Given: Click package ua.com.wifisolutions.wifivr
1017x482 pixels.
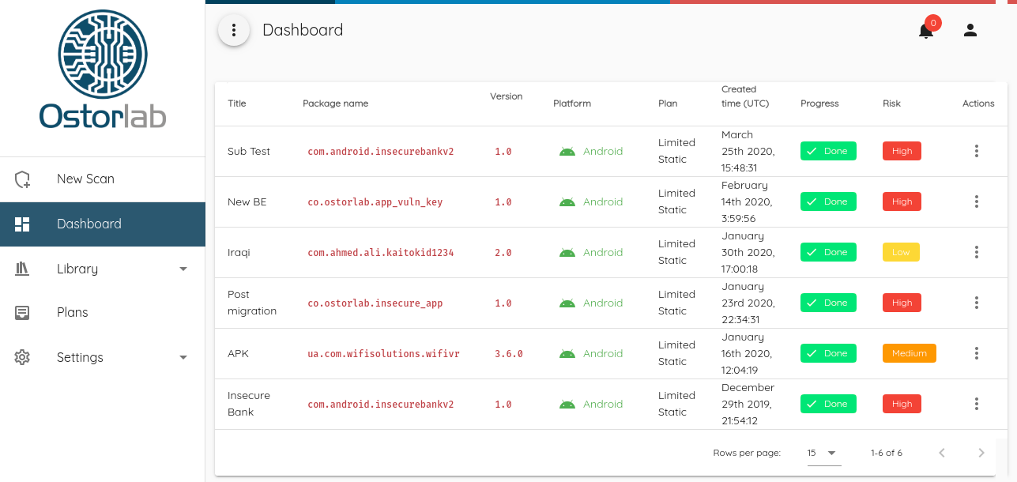Looking at the screenshot, I should tap(383, 353).
